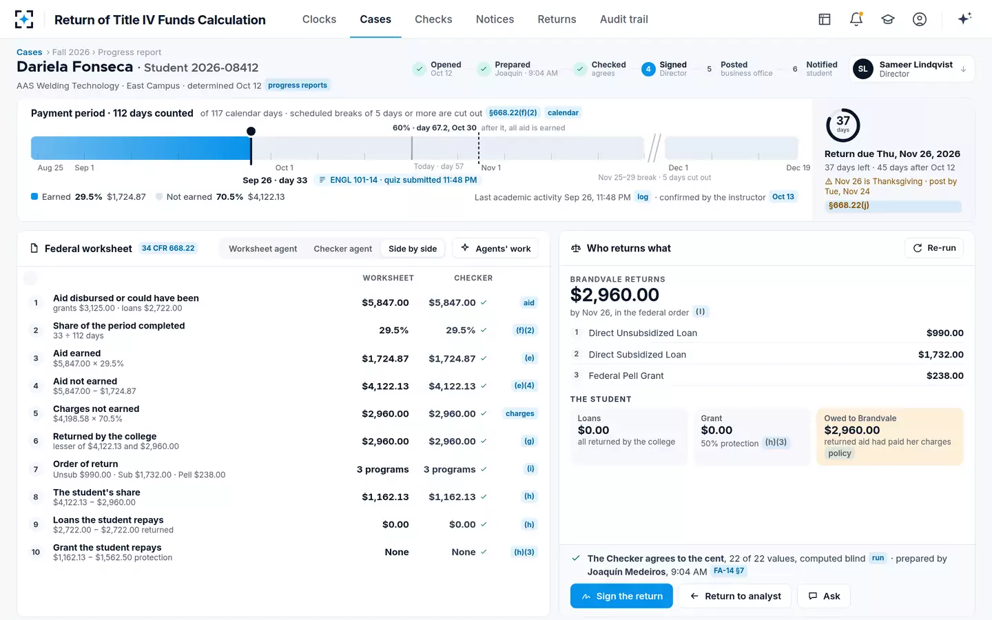Open the FA-14 §7 reference tag
Viewport: 992px width, 620px height.
click(x=729, y=571)
